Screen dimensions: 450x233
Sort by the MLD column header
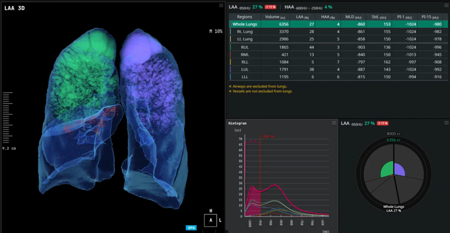[x=354, y=17]
